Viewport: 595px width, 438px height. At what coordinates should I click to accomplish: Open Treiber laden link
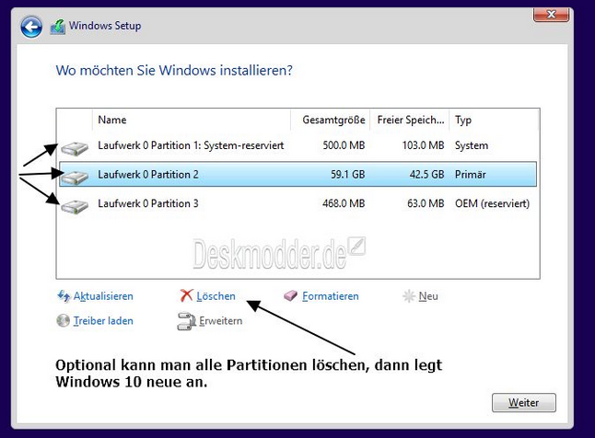pyautogui.click(x=103, y=321)
